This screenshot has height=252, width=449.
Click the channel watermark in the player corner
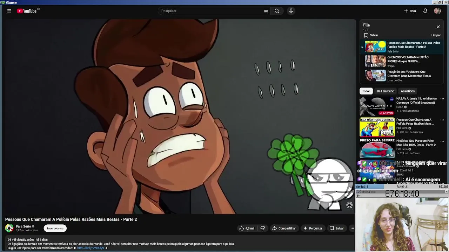(349, 205)
